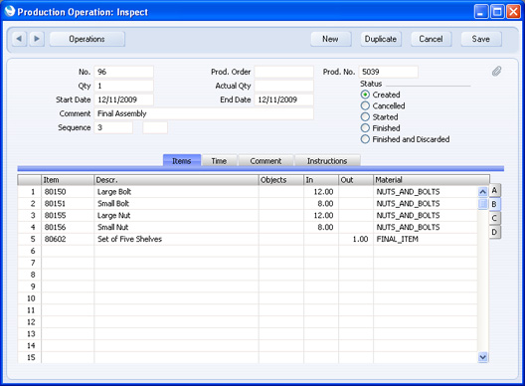The height and width of the screenshot is (386, 525).
Task: Click the New button
Action: [331, 39]
